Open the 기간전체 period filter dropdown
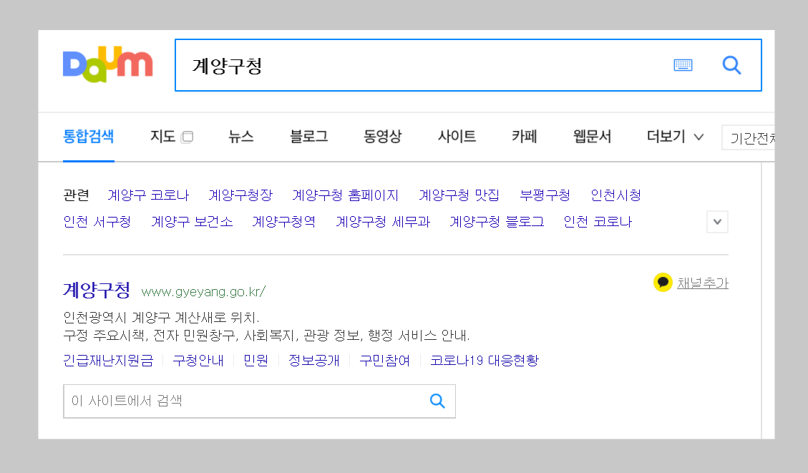 pyautogui.click(x=748, y=137)
